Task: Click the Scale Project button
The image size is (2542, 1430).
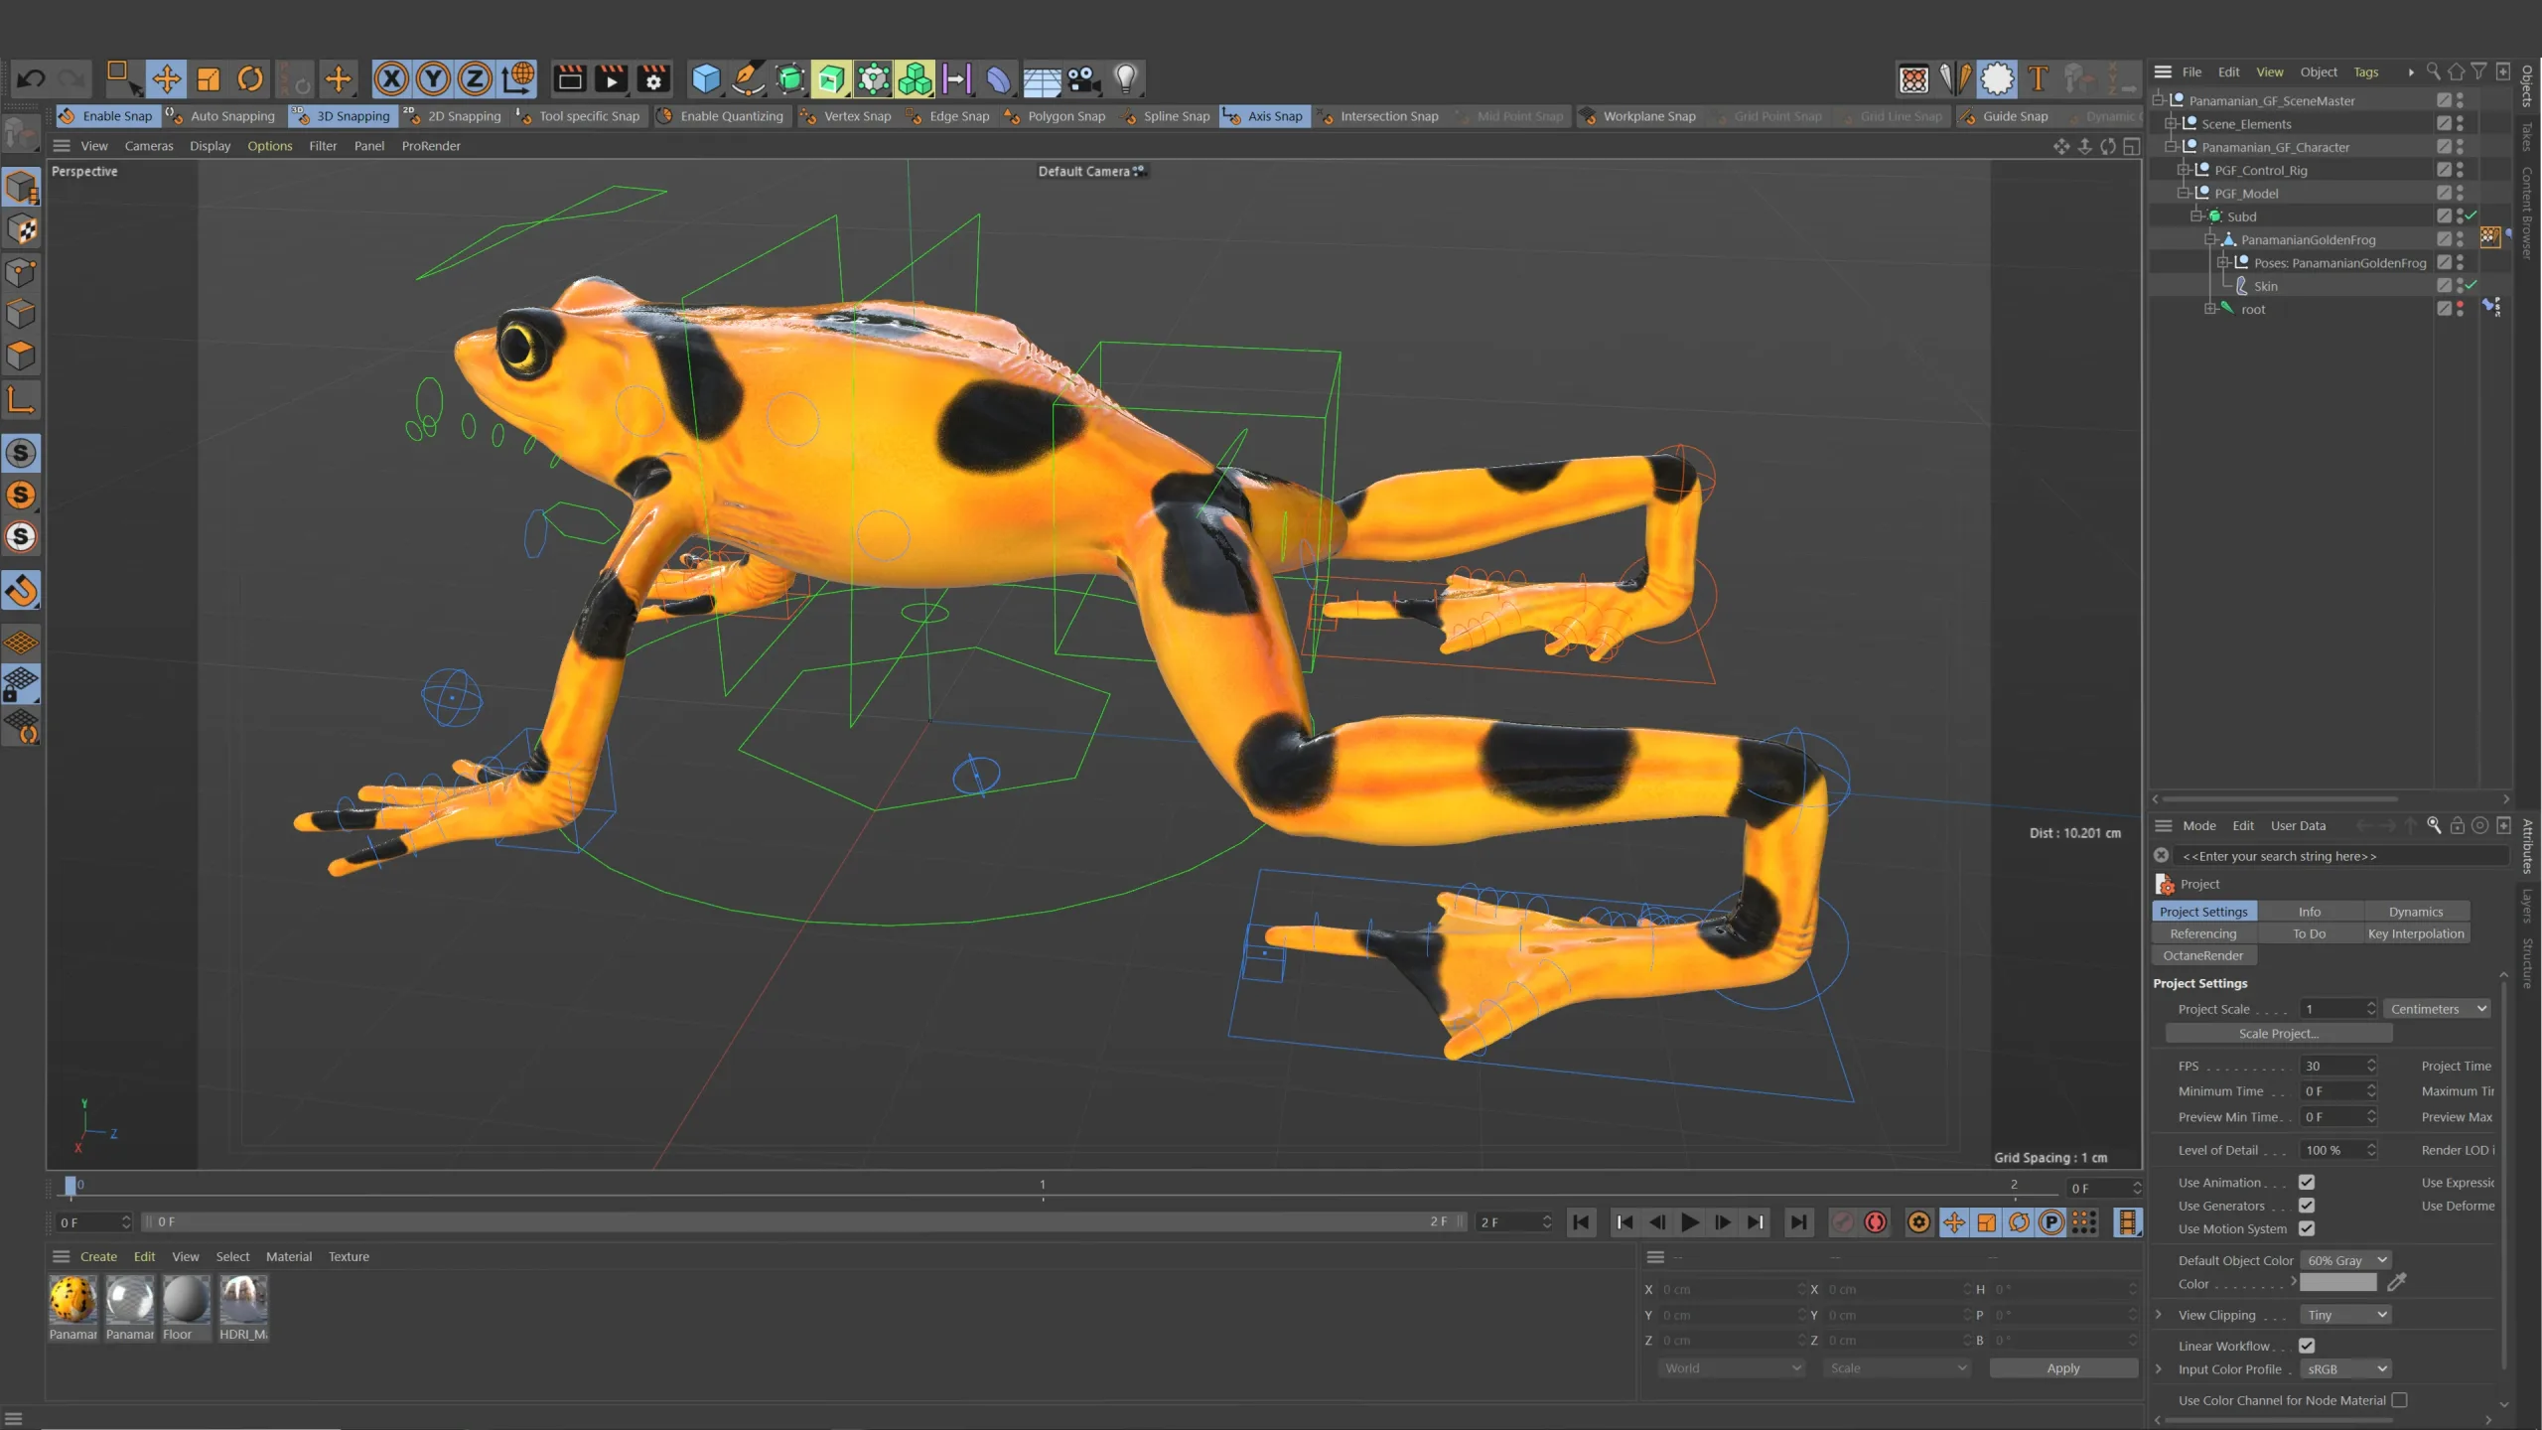Action: pos(2278,1034)
